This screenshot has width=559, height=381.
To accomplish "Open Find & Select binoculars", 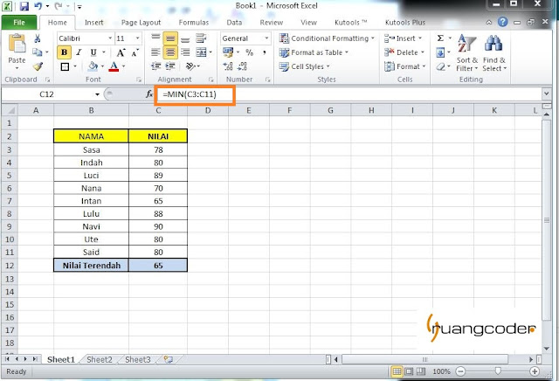I will [494, 52].
